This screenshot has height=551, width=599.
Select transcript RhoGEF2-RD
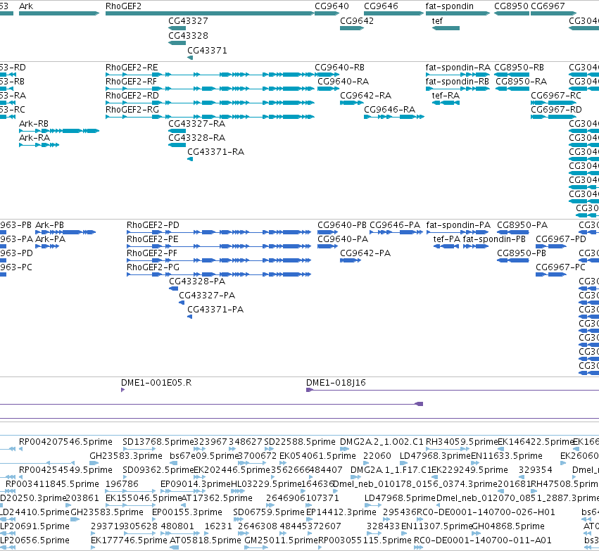click(x=210, y=103)
